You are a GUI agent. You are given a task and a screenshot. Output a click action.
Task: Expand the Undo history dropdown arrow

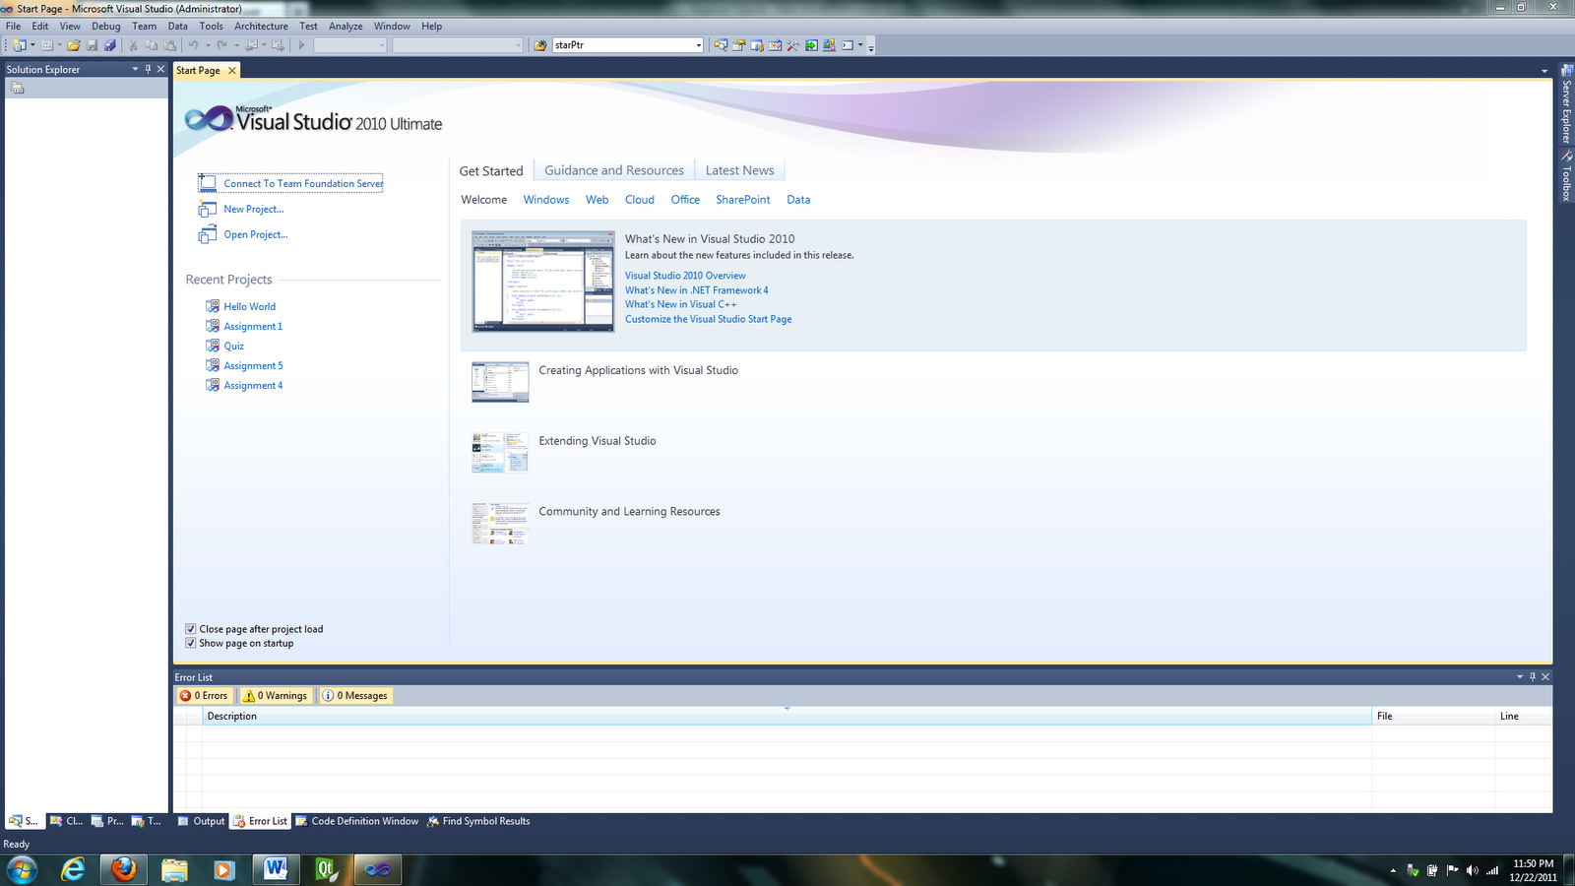(208, 44)
